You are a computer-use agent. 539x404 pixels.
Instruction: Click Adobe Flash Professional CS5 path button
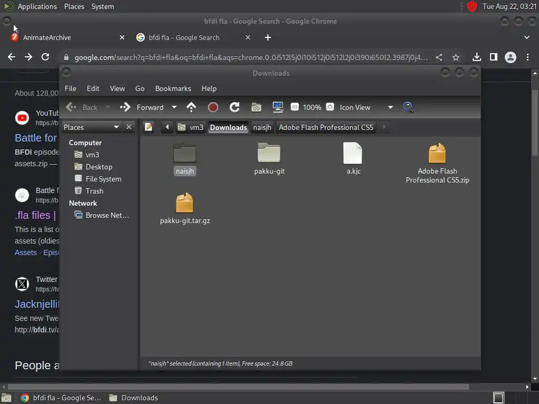pos(326,127)
